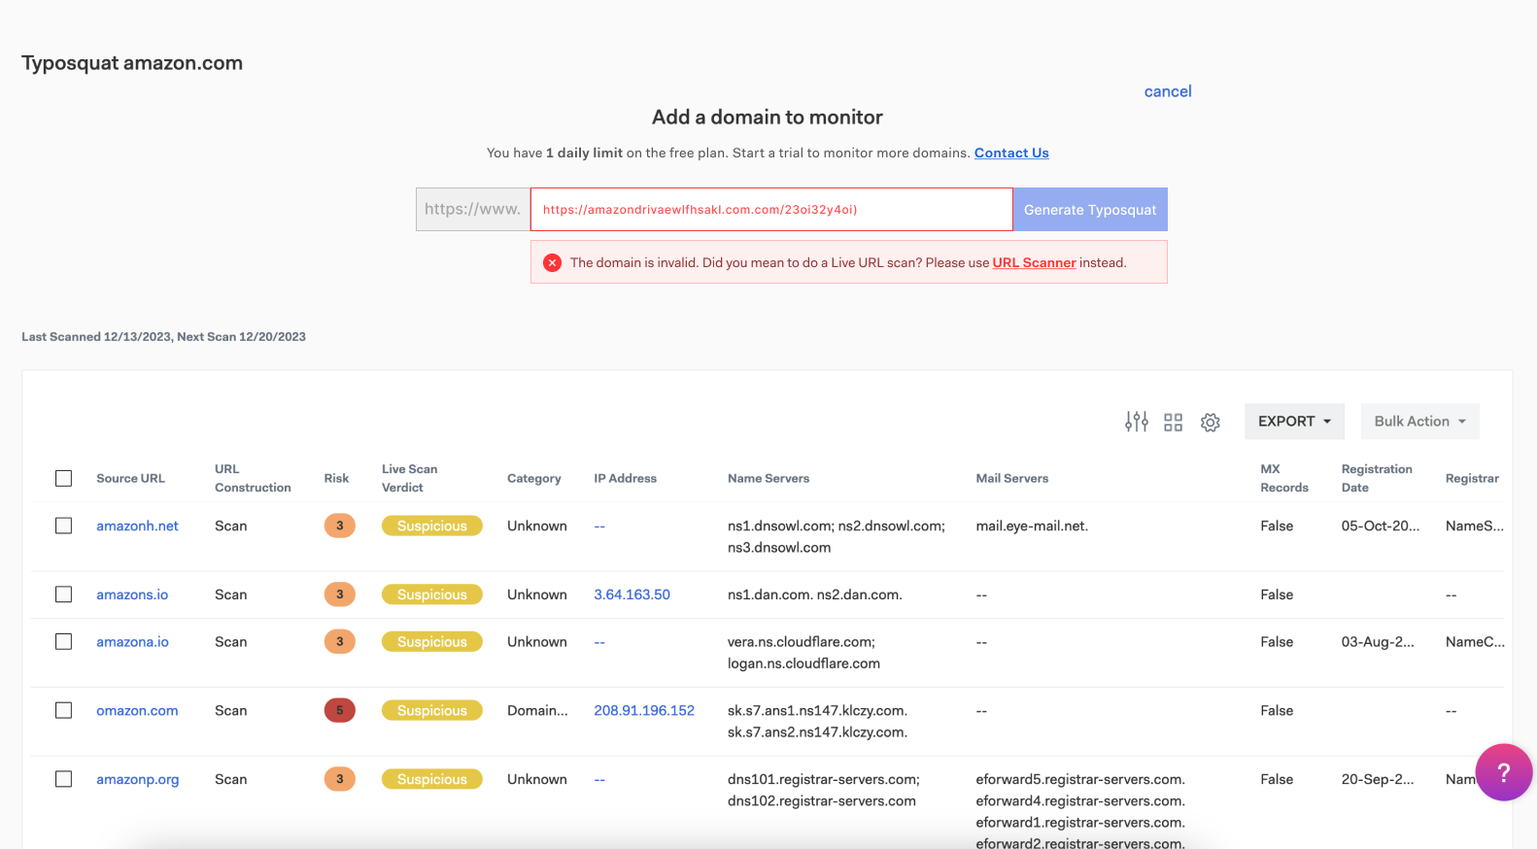1537x849 pixels.
Task: Open the amazonh.net source URL
Action: [137, 526]
